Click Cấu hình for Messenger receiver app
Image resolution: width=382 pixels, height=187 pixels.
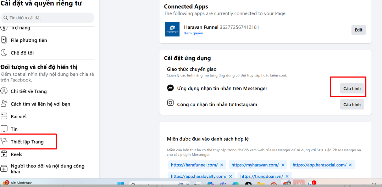coord(351,89)
